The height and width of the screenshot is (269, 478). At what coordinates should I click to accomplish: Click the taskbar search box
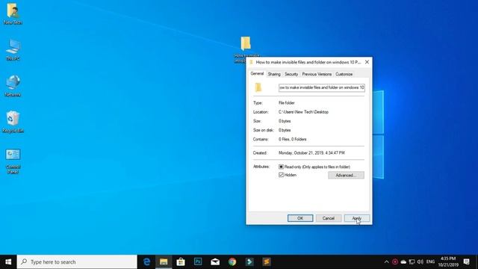coord(77,262)
